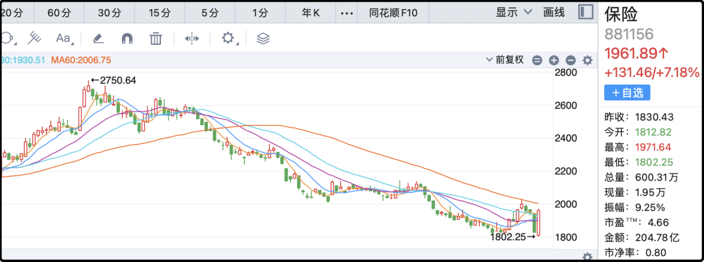
Task: Open the gear at chart bottom-right corner
Action: click(587, 255)
